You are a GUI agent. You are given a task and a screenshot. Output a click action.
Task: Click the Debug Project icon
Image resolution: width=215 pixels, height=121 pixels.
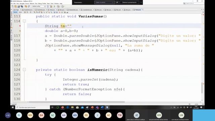58,6
